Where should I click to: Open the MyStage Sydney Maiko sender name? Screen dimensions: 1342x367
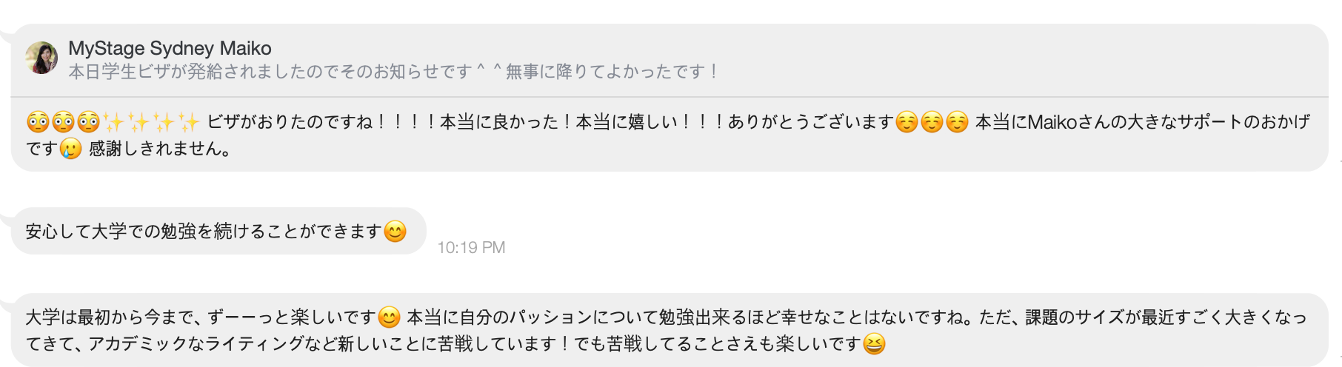point(170,48)
